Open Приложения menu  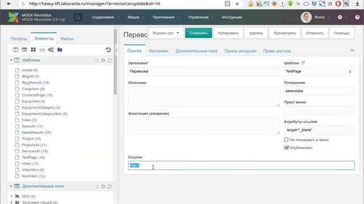(166, 17)
